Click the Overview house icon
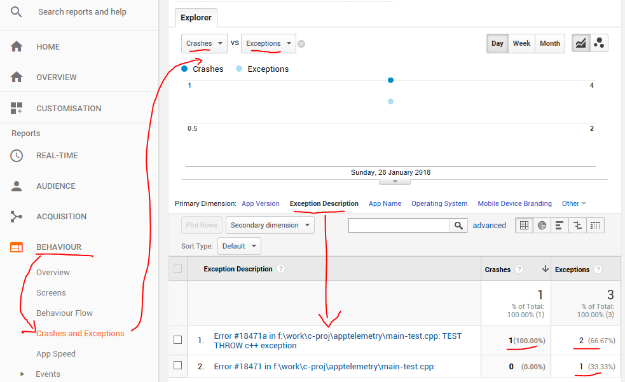Screen dimensions: 625x382 point(17,77)
